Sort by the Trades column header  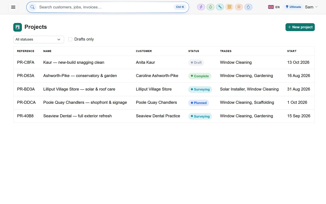click(226, 51)
